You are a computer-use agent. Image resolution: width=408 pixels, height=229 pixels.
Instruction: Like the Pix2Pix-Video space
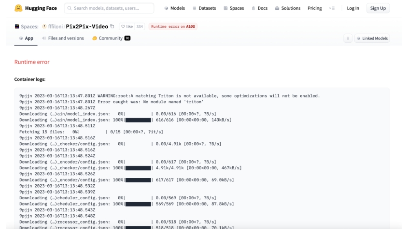pos(127,26)
